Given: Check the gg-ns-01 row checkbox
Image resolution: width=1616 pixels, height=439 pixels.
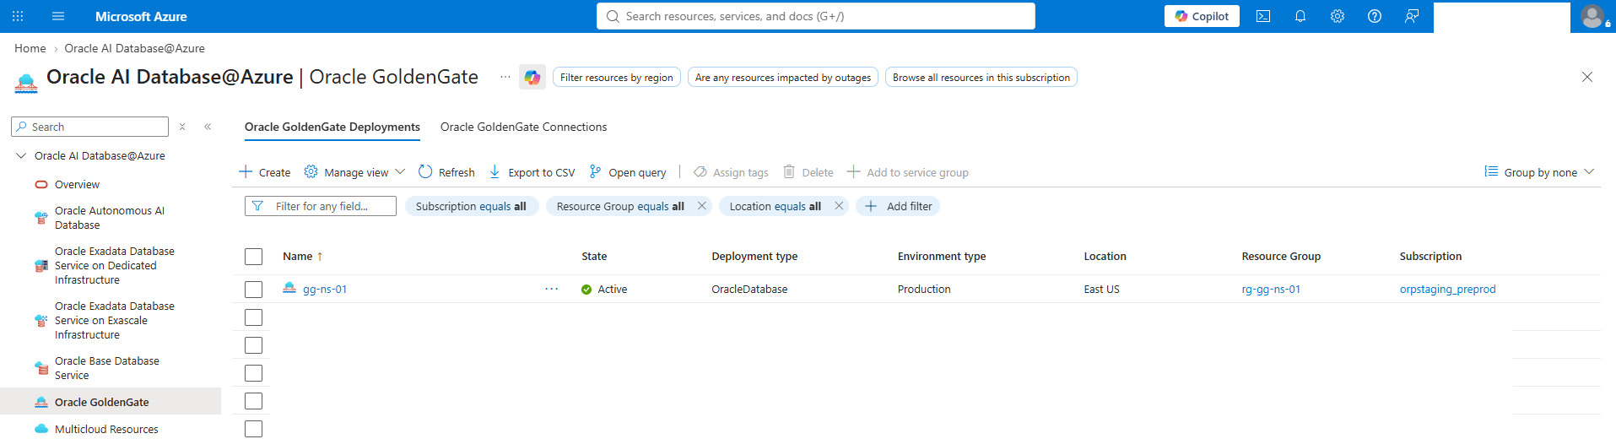Looking at the screenshot, I should tap(253, 290).
